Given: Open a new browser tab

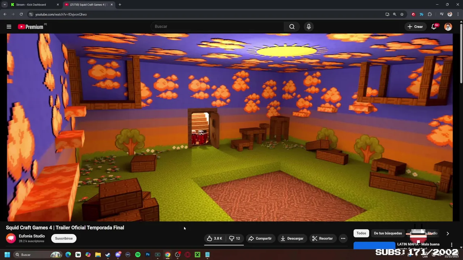Looking at the screenshot, I should [x=120, y=5].
